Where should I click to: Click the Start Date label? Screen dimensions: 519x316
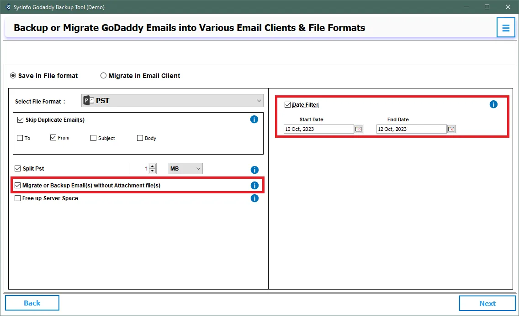pos(311,119)
